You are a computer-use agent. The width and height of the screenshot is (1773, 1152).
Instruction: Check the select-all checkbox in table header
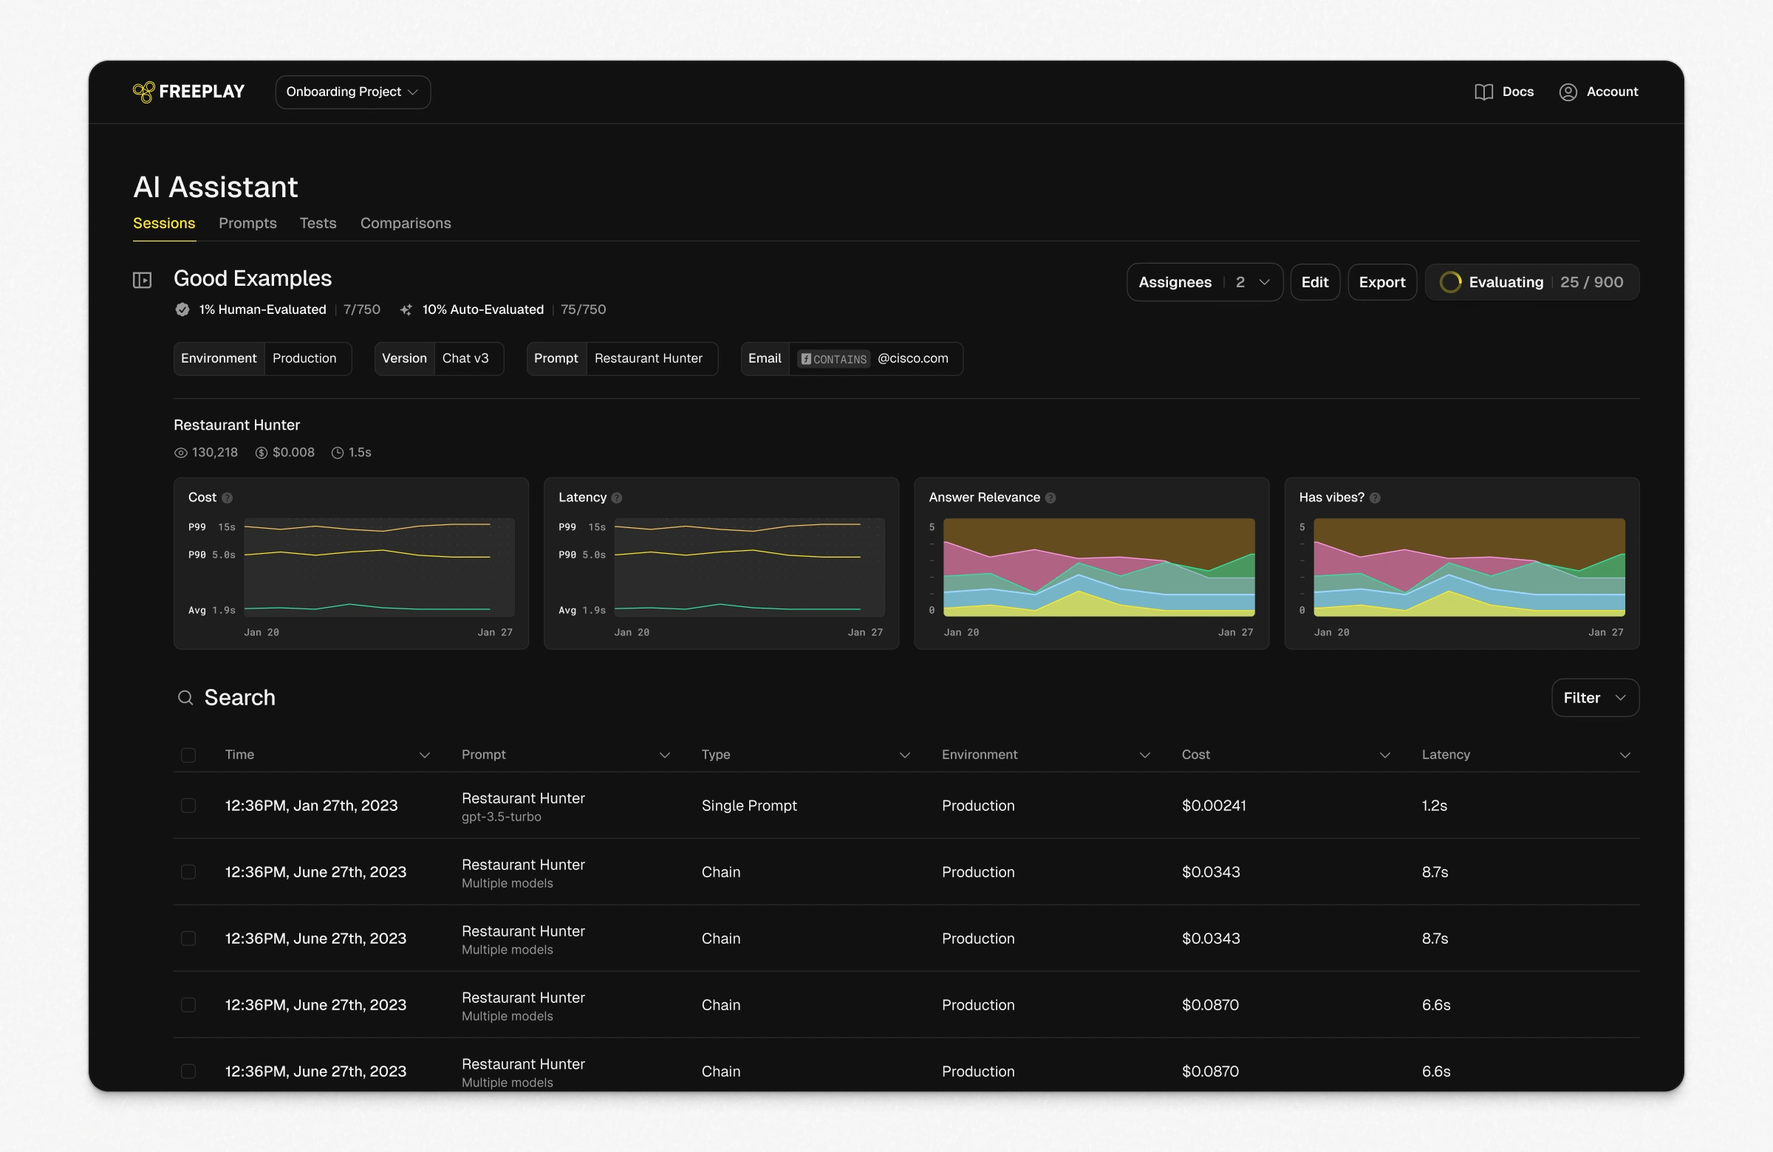click(x=188, y=755)
